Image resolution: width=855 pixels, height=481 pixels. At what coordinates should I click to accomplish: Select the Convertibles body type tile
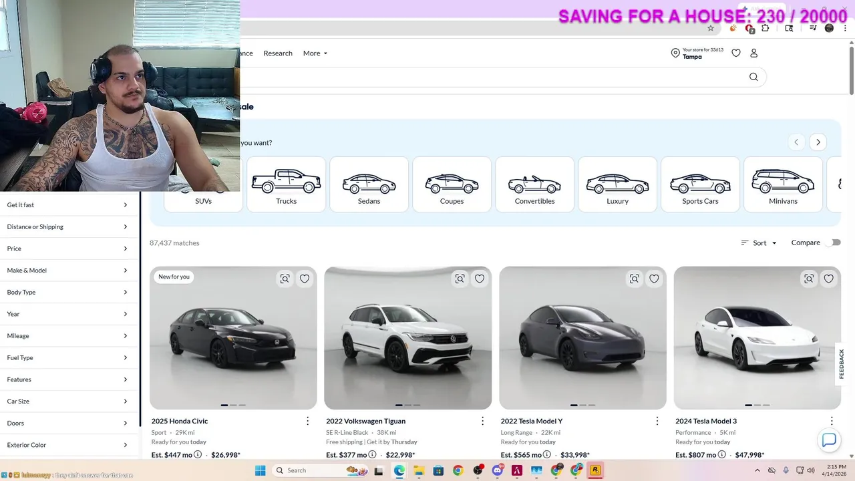[534, 184]
